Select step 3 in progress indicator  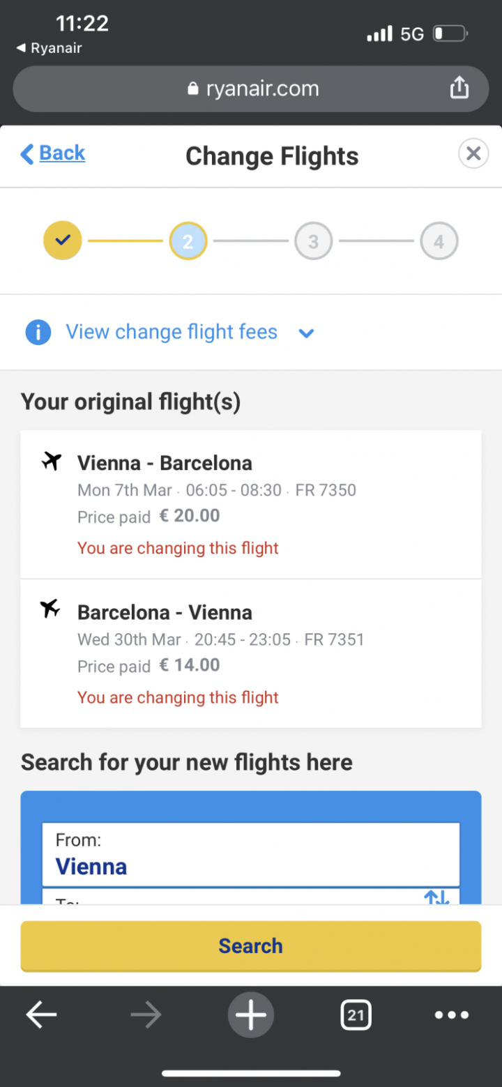314,241
